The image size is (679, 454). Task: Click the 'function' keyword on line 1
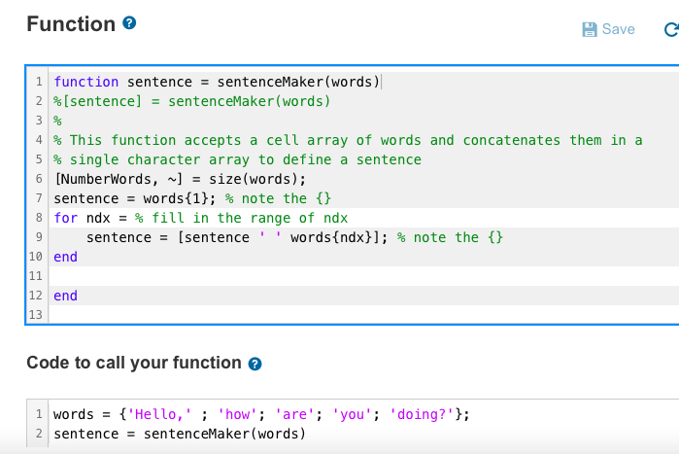point(85,82)
